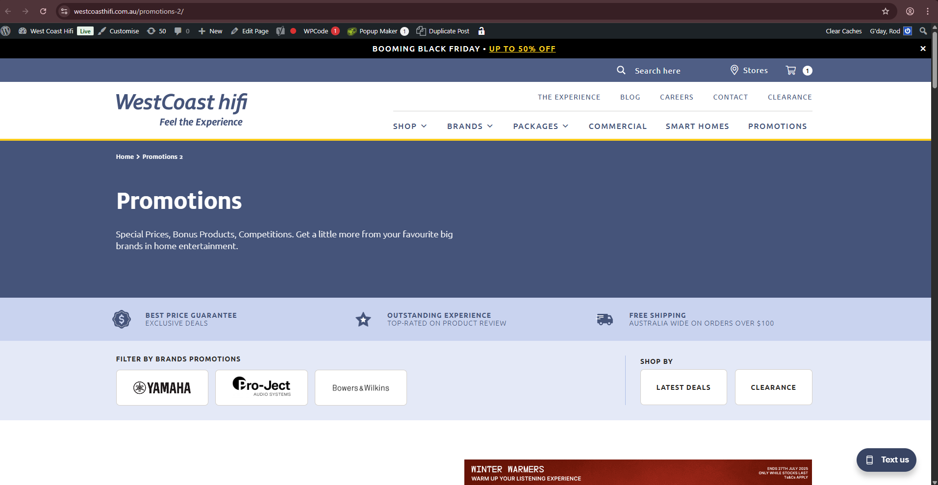Click the WordPress logo in admin bar
The width and height of the screenshot is (938, 485).
pos(6,31)
